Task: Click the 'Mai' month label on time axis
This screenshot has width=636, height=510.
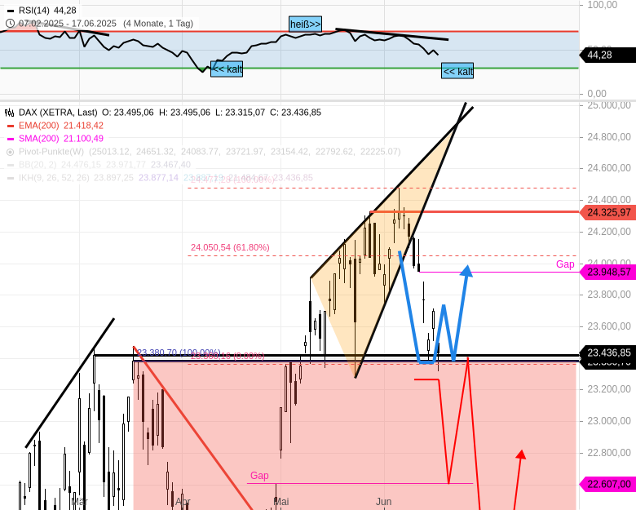Action: point(281,502)
